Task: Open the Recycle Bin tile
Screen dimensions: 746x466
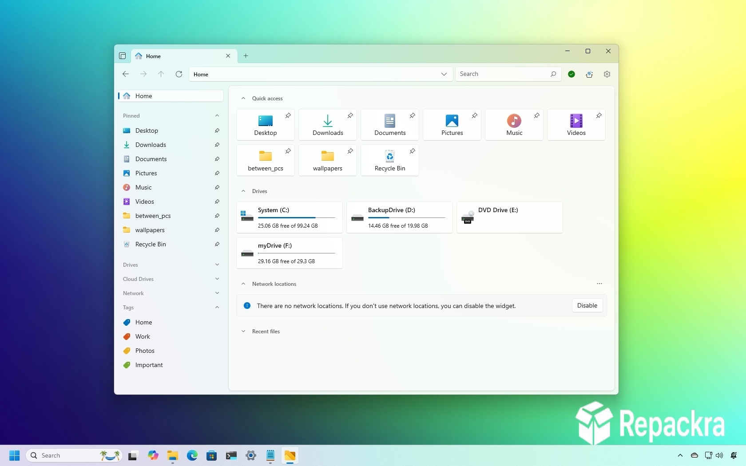Action: [390, 160]
